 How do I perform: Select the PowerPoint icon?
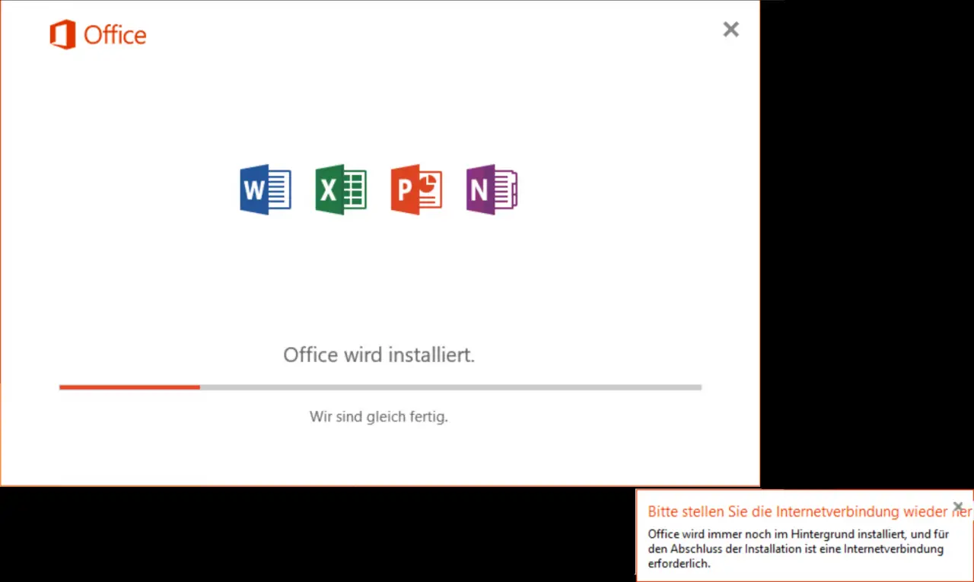(x=416, y=189)
